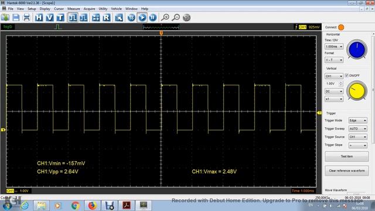Open the Adobe Reader taskbar icon
Image resolution: width=375 pixels, height=211 pixels.
point(127,206)
